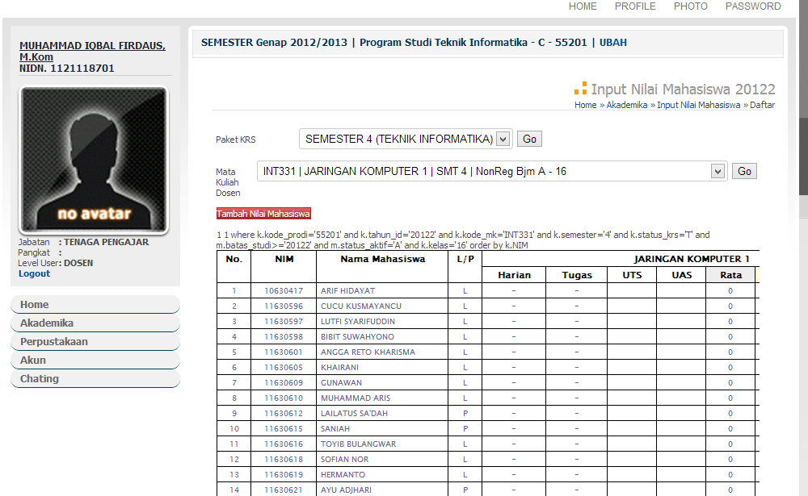Select Akademika in the sidebar menu
This screenshot has width=808, height=496.
(47, 323)
